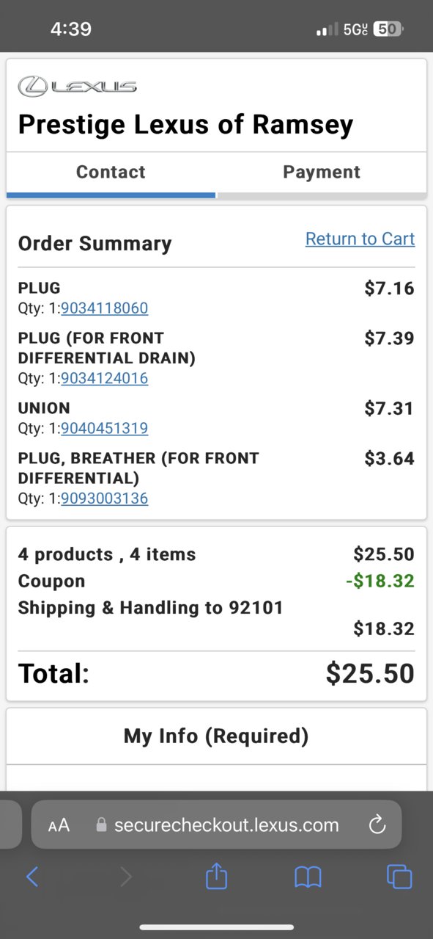433x939 pixels.
Task: Open Safari tabs overview
Action: 399,877
